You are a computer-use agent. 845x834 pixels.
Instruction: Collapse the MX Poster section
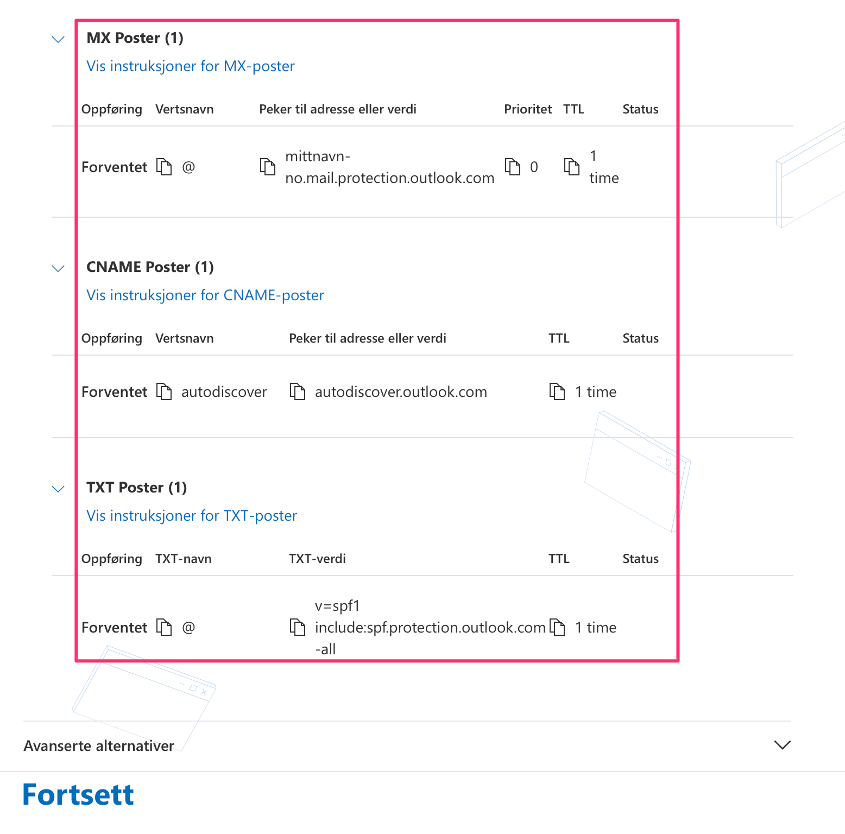click(x=58, y=39)
